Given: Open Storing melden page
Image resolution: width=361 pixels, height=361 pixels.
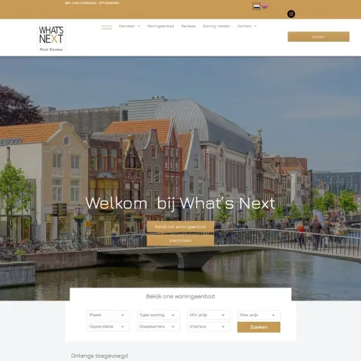Looking at the screenshot, I should tap(217, 26).
